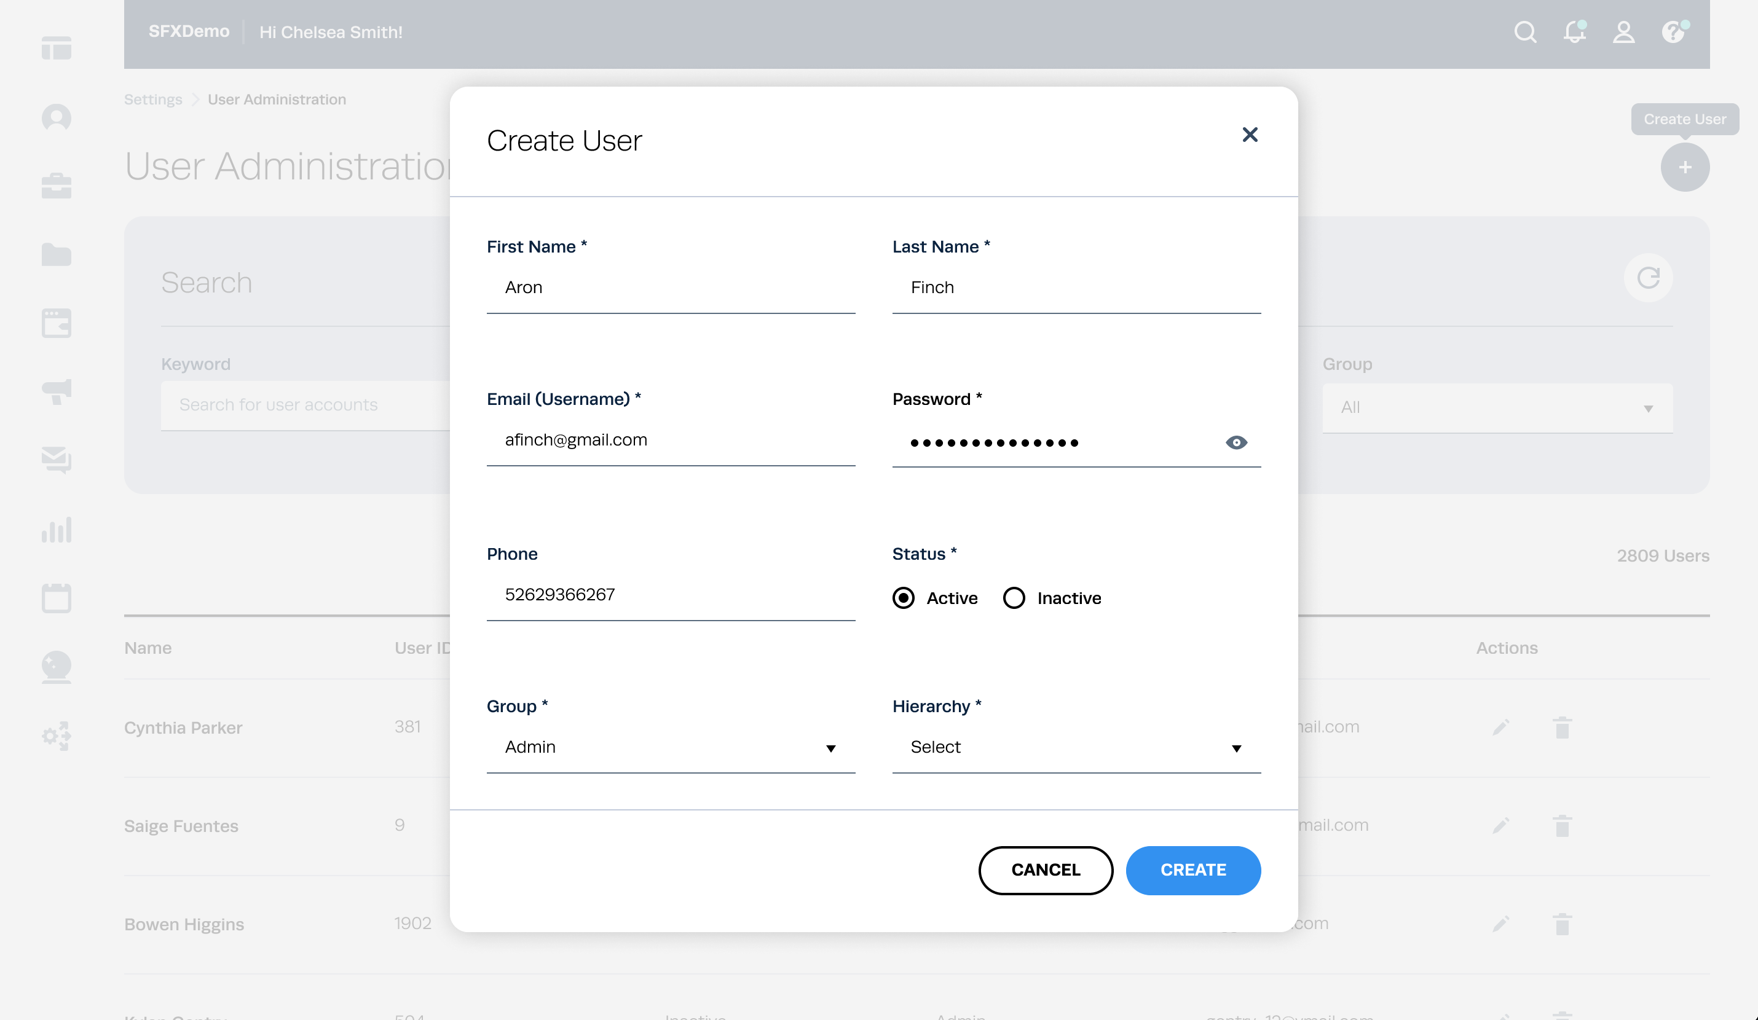Click the Phone number input field
The width and height of the screenshot is (1758, 1020).
pyautogui.click(x=671, y=595)
